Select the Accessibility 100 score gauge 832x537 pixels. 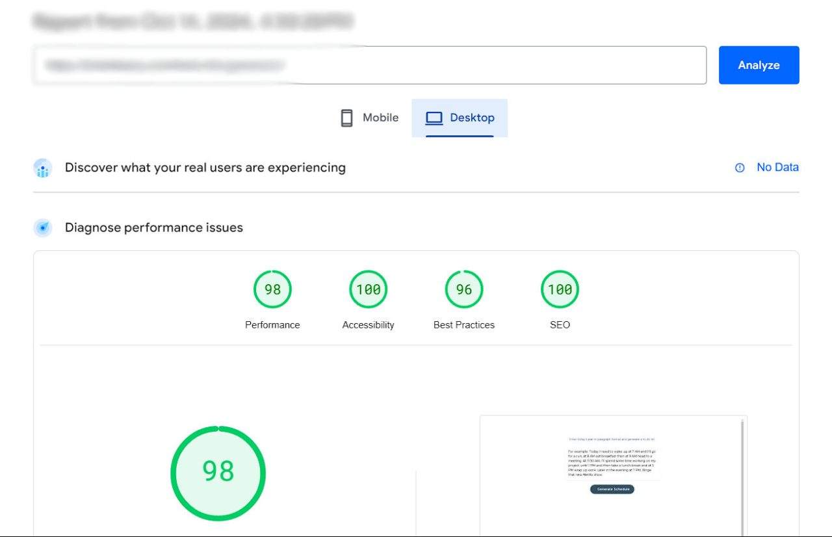pos(368,289)
